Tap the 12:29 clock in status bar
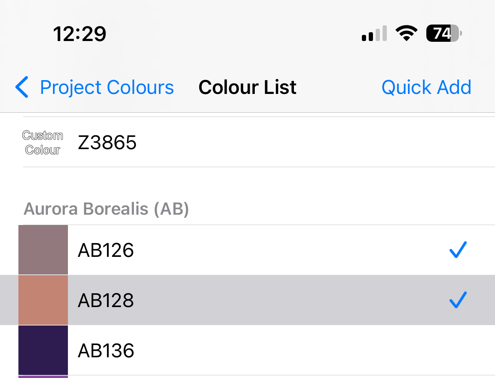Image resolution: width=495 pixels, height=378 pixels. 79,34
